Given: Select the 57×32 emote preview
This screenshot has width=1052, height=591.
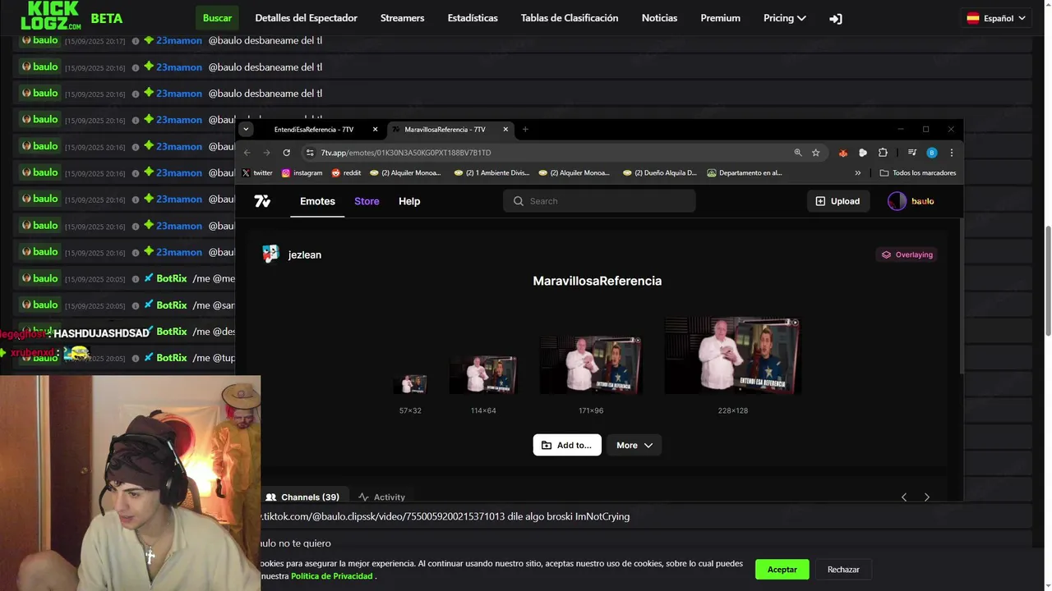Looking at the screenshot, I should point(410,384).
